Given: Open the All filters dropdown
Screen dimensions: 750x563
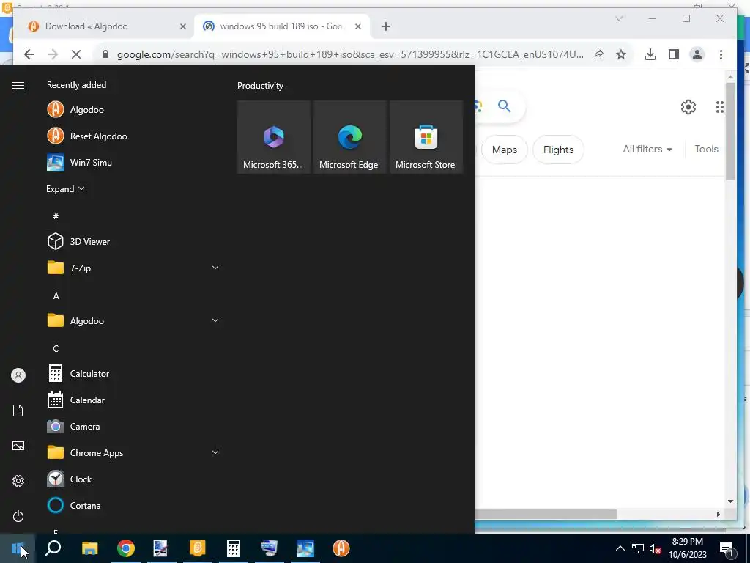Looking at the screenshot, I should pyautogui.click(x=647, y=149).
